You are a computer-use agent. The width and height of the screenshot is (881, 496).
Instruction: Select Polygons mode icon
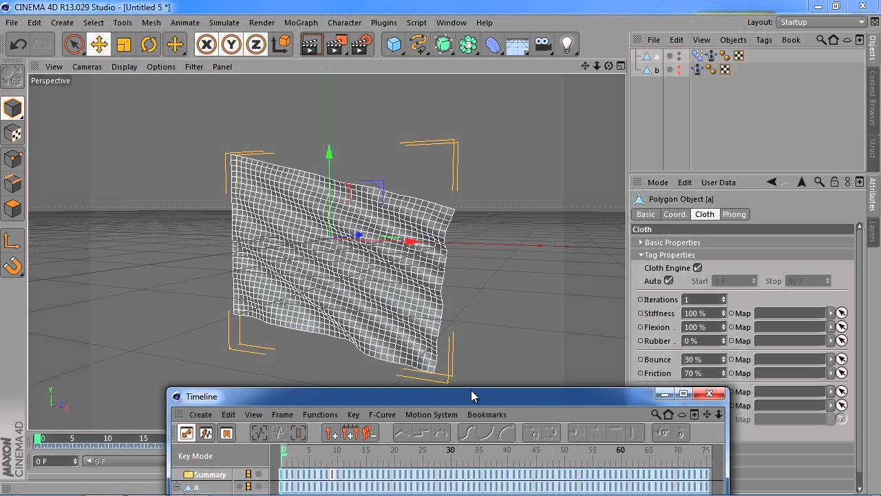point(13,208)
